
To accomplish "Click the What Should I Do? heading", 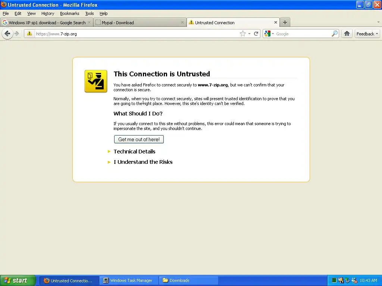I will pyautogui.click(x=138, y=114).
